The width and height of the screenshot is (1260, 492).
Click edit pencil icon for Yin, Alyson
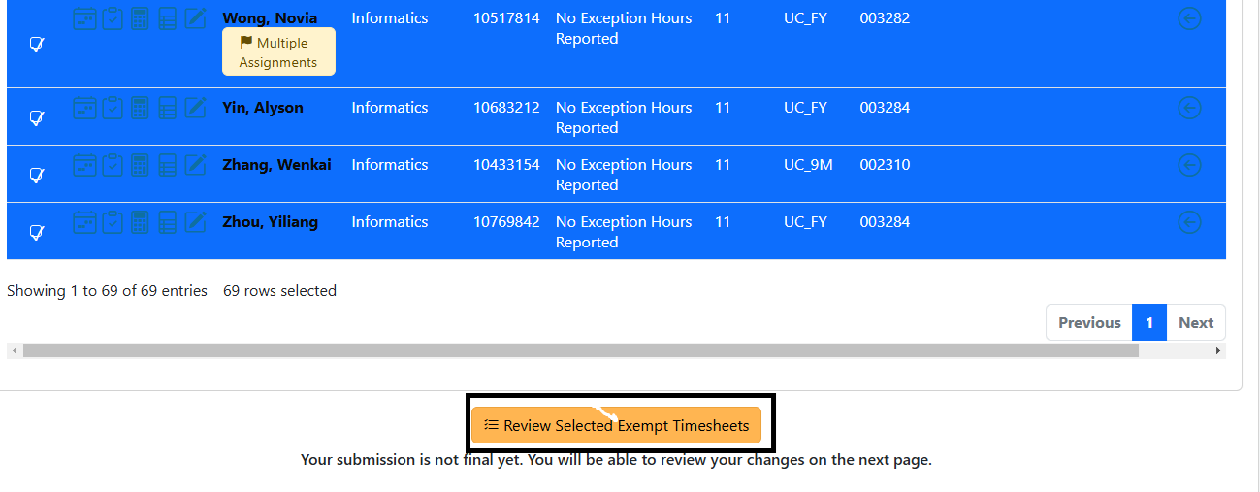195,108
